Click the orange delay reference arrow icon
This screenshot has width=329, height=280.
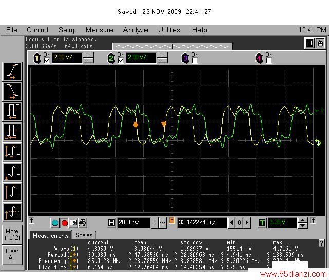click(172, 221)
